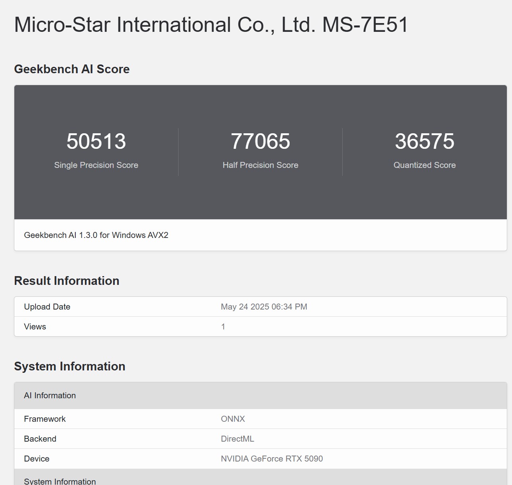Click the Geekbench AI Score heading
The width and height of the screenshot is (512, 485).
72,69
